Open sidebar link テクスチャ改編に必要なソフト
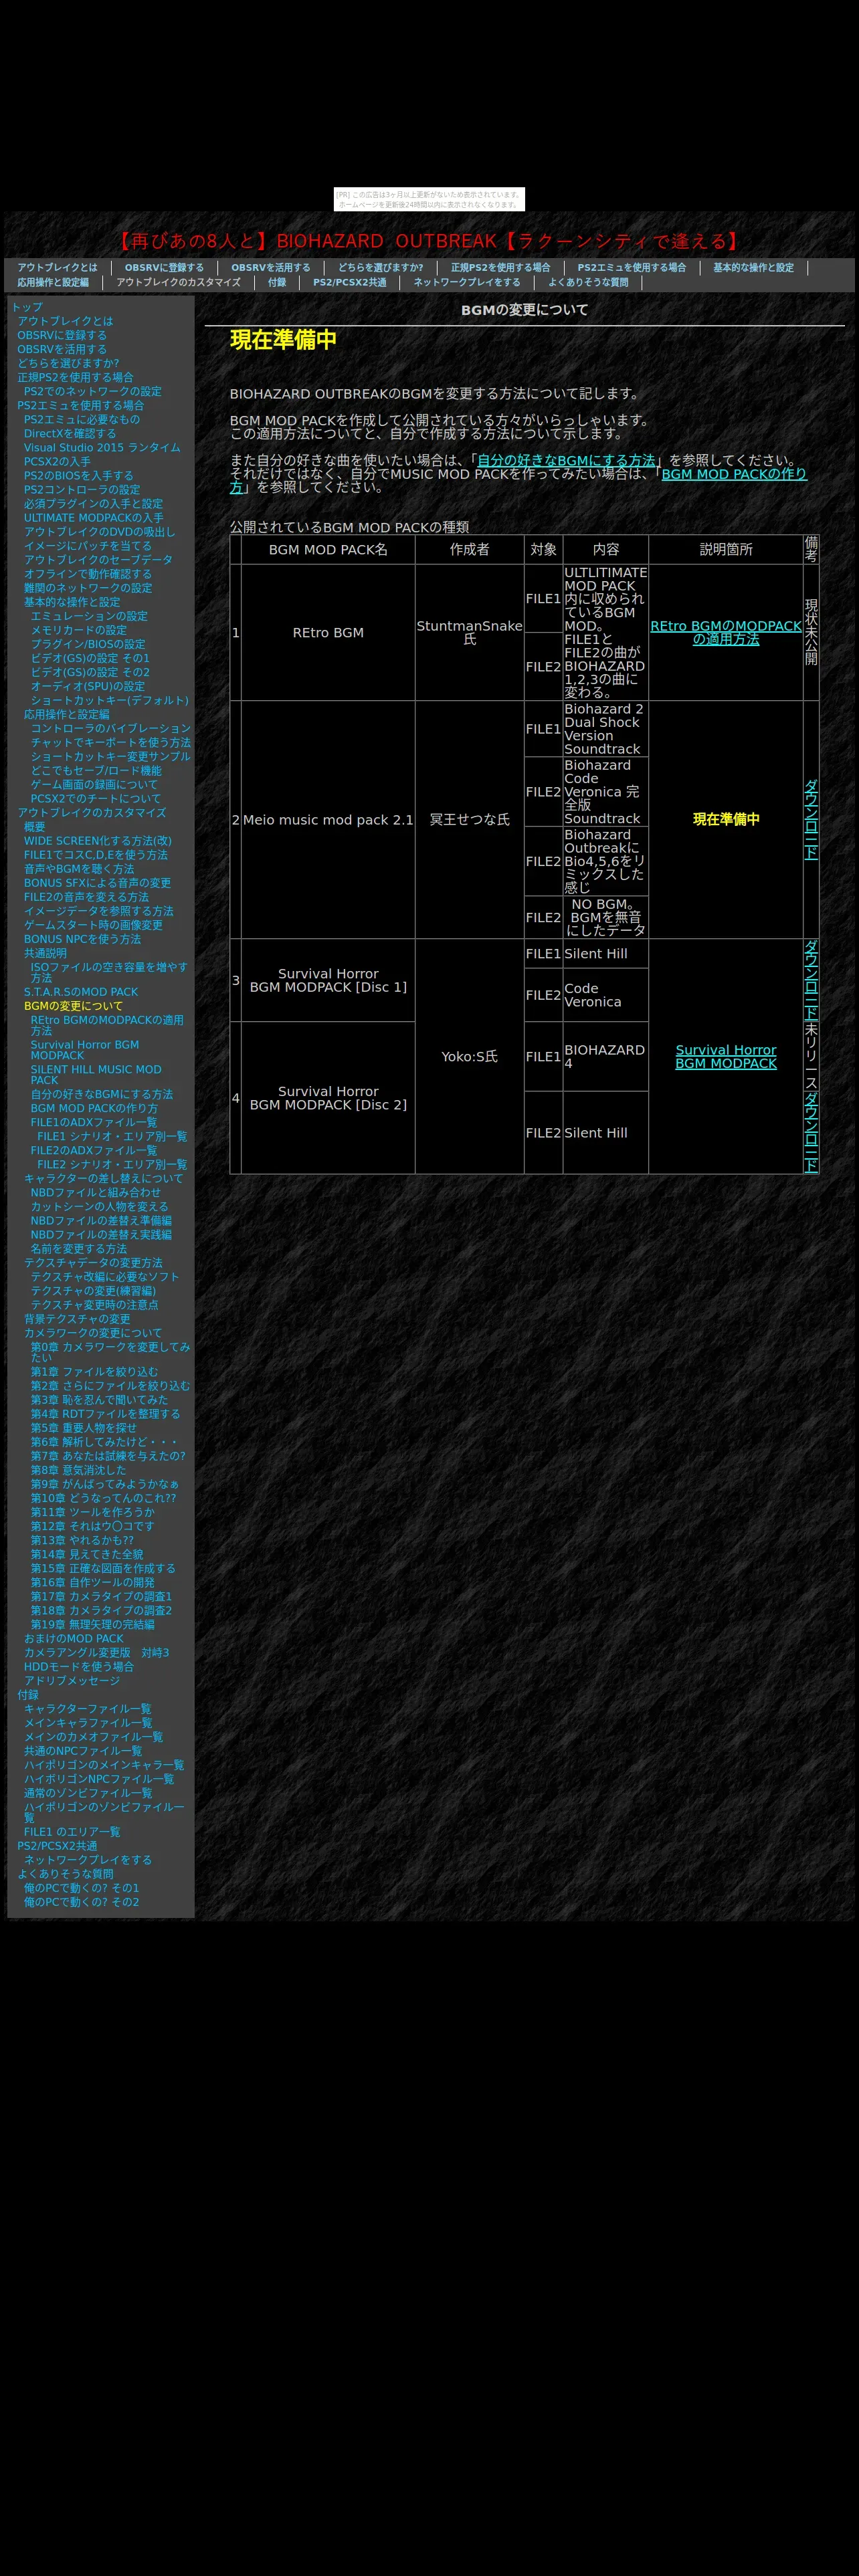 105,1276
